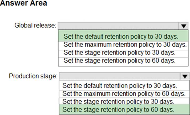
Task: Open the Production stage dropdown arrow
Action: [184, 76]
